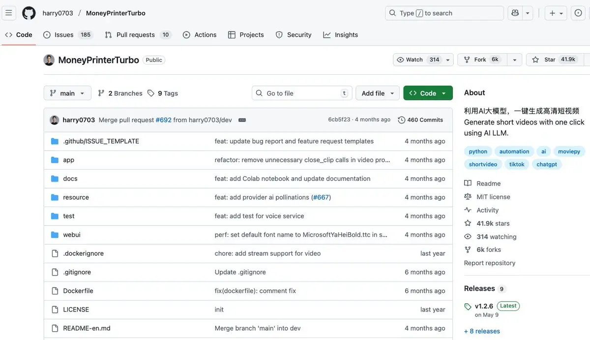Expand the Fork options dropdown arrow
The height and width of the screenshot is (340, 590).
point(514,60)
